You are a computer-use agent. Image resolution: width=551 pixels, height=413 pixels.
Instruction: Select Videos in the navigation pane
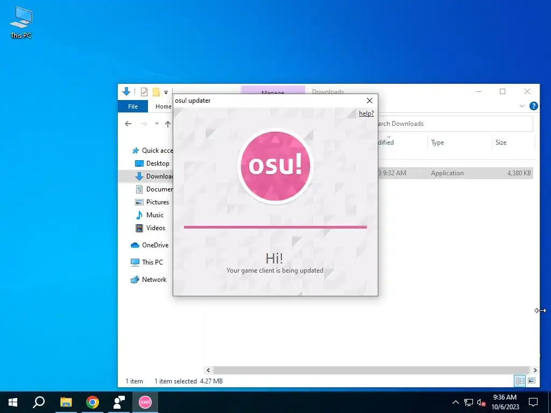coord(151,228)
